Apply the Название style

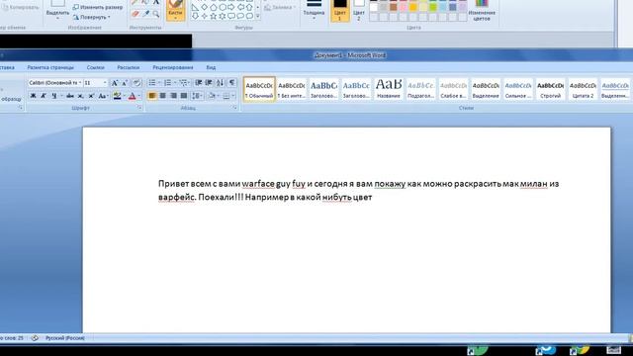[389, 89]
